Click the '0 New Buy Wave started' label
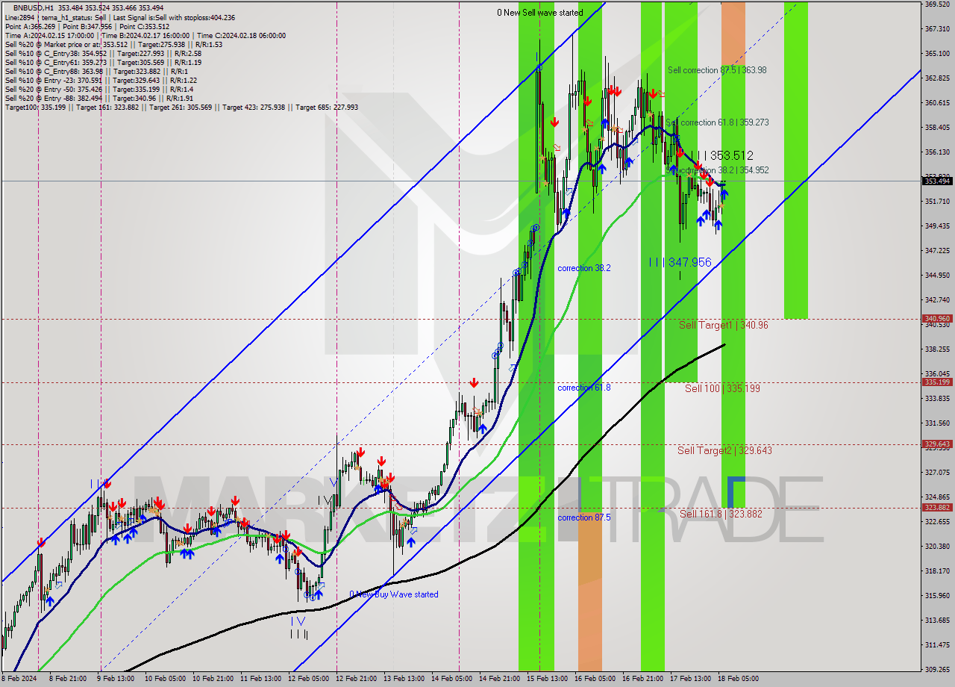Image resolution: width=955 pixels, height=687 pixels. tap(394, 594)
